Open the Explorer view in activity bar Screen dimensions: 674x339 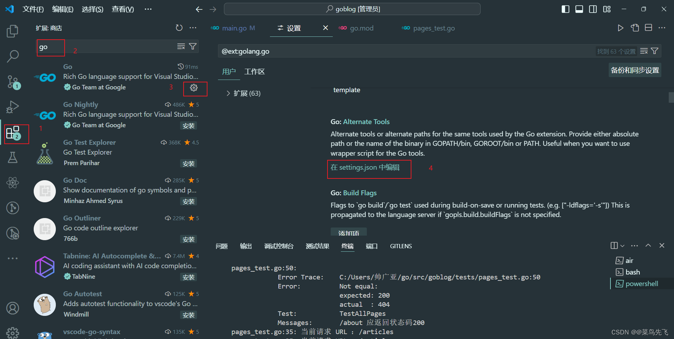click(13, 31)
